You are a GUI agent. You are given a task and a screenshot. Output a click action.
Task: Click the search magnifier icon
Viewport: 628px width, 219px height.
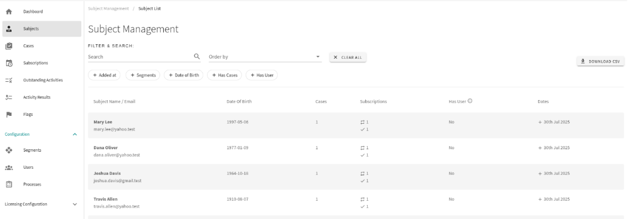click(197, 56)
